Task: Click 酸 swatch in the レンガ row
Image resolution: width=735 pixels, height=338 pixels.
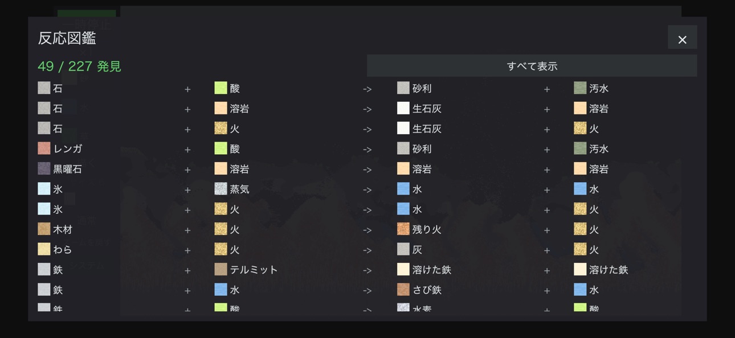Action: tap(220, 149)
